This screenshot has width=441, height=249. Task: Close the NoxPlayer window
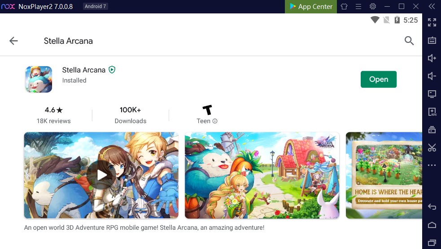point(416,6)
